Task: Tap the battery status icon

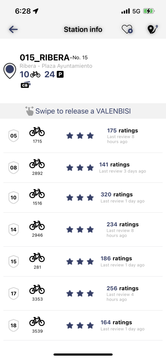Action: [x=149, y=11]
